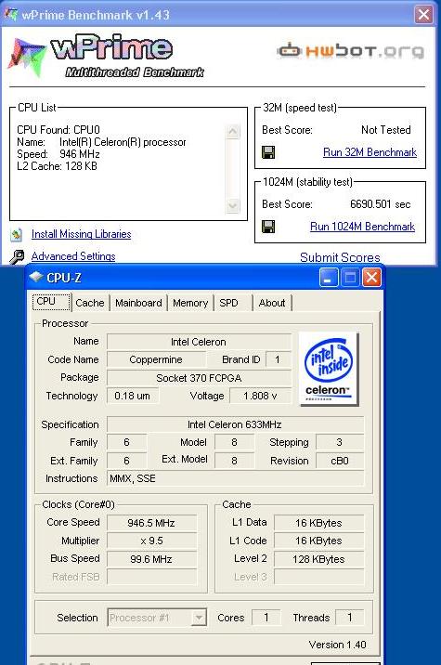The image size is (441, 665).
Task: Click the Version 1.40 label
Action: [338, 645]
